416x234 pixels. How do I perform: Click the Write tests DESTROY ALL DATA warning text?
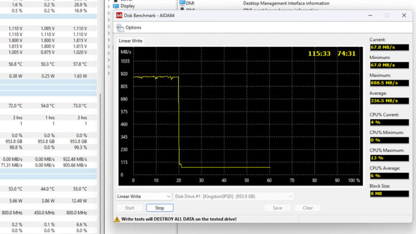179,219
